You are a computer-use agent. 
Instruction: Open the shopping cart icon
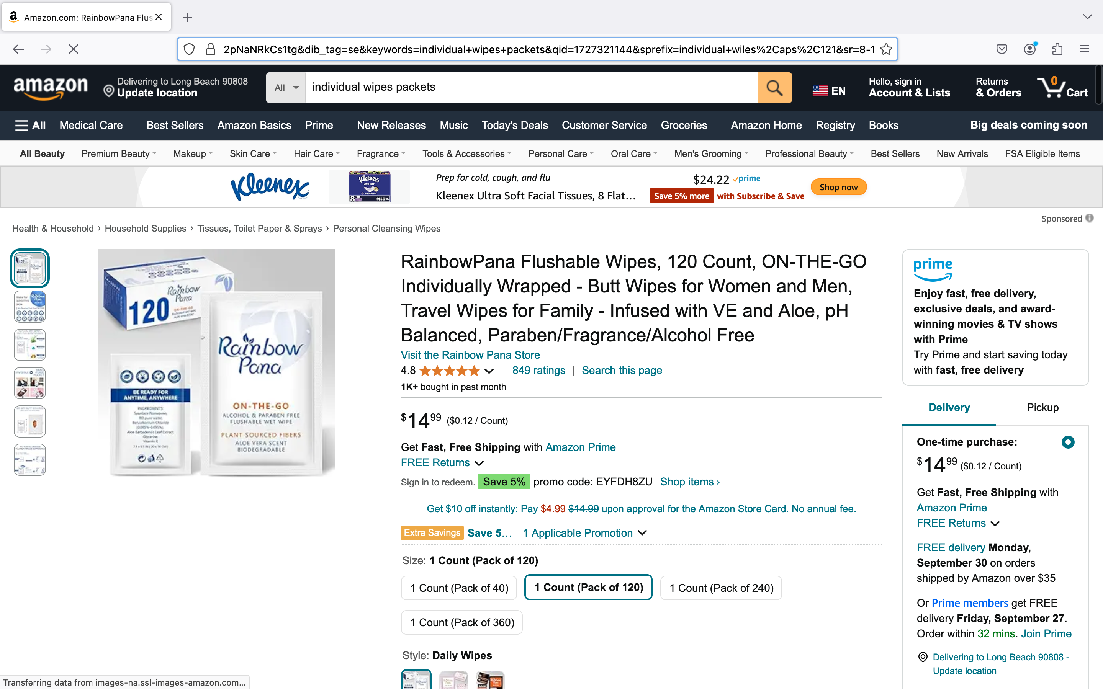pos(1062,88)
